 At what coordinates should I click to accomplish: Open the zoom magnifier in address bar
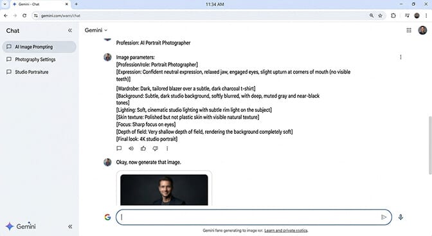(x=372, y=15)
